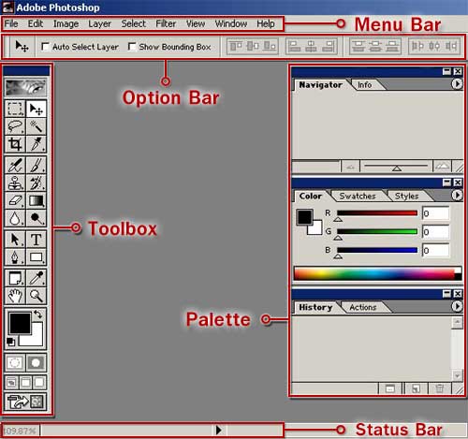468x439 pixels.
Task: Select the Rectangular Marquee tool
Action: point(15,109)
